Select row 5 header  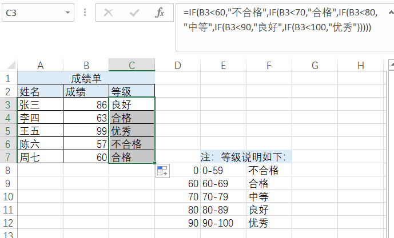click(x=9, y=130)
